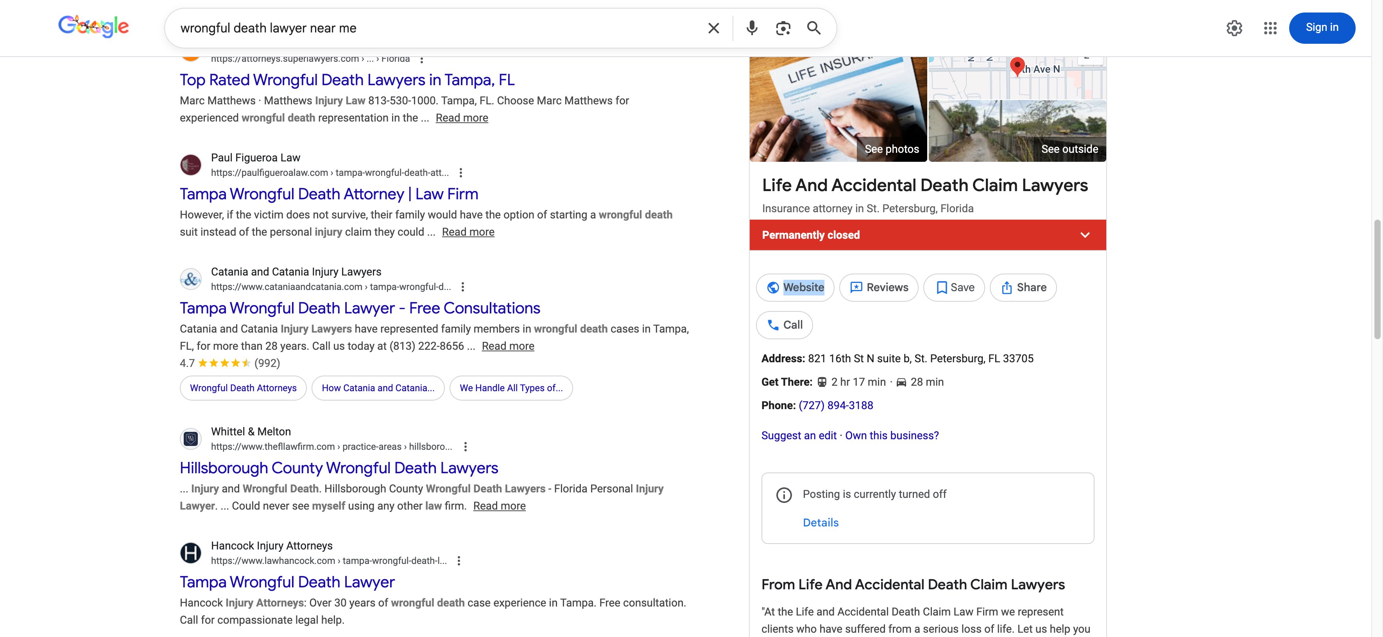This screenshot has height=637, width=1383.
Task: Start voice search with microphone icon
Action: [x=752, y=28]
